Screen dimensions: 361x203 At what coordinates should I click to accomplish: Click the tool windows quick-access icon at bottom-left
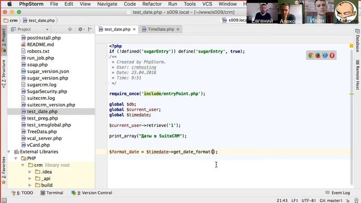(4, 200)
